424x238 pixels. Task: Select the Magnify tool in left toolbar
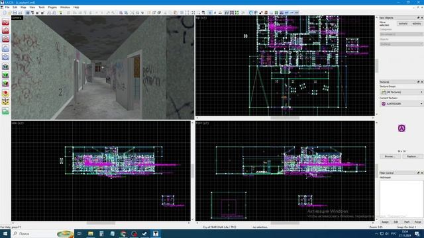(x=5, y=30)
